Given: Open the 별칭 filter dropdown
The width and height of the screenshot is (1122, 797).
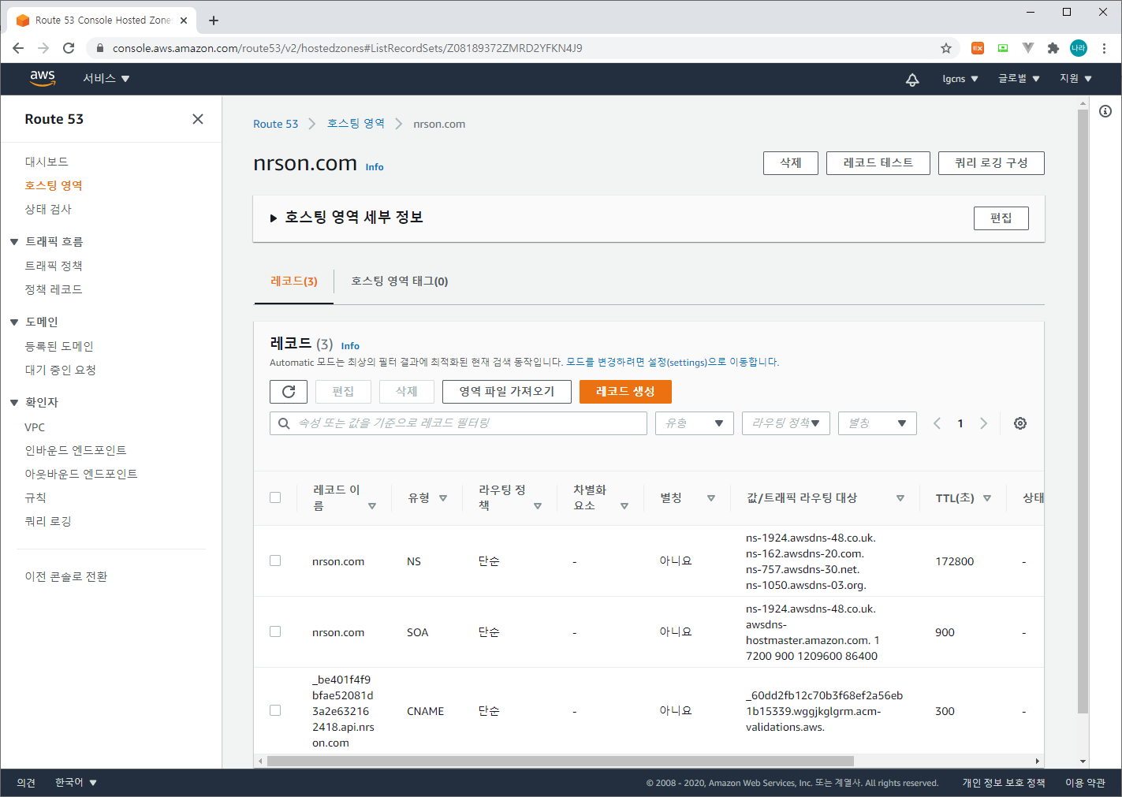Looking at the screenshot, I should click(878, 423).
